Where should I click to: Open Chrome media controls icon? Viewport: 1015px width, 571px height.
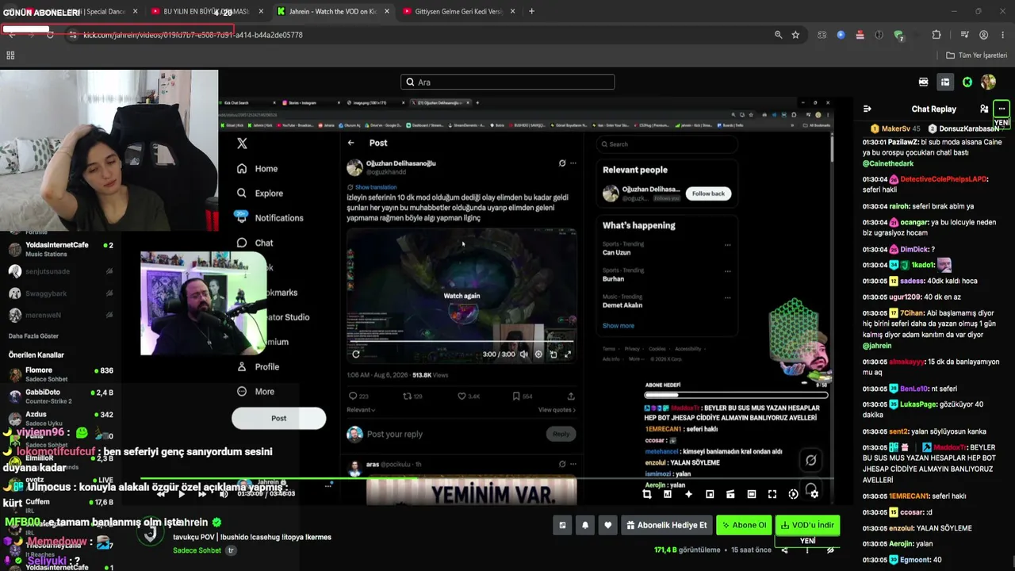(964, 35)
